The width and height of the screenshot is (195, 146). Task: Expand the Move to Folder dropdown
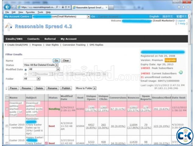click(x=94, y=88)
